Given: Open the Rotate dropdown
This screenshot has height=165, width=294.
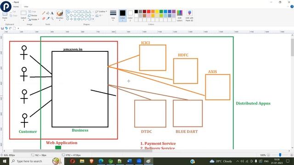Looking at the screenshot, I should pos(34,19).
